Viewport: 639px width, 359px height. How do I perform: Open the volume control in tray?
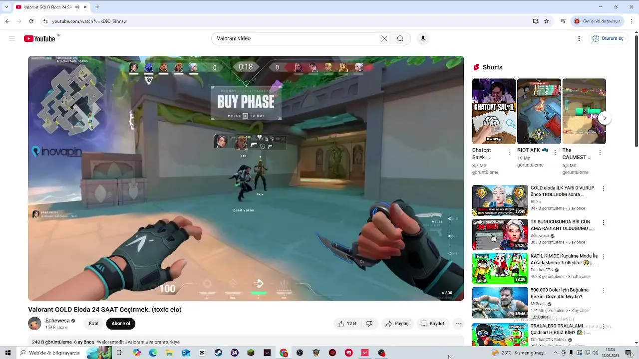[595, 353]
